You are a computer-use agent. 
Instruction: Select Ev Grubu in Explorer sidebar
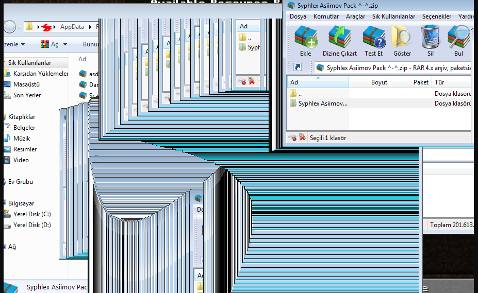[x=21, y=182]
